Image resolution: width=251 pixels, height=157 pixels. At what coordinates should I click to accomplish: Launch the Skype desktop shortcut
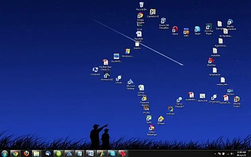click(x=197, y=29)
